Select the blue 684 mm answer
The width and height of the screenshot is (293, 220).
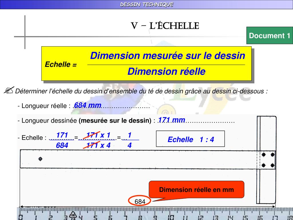(x=88, y=105)
